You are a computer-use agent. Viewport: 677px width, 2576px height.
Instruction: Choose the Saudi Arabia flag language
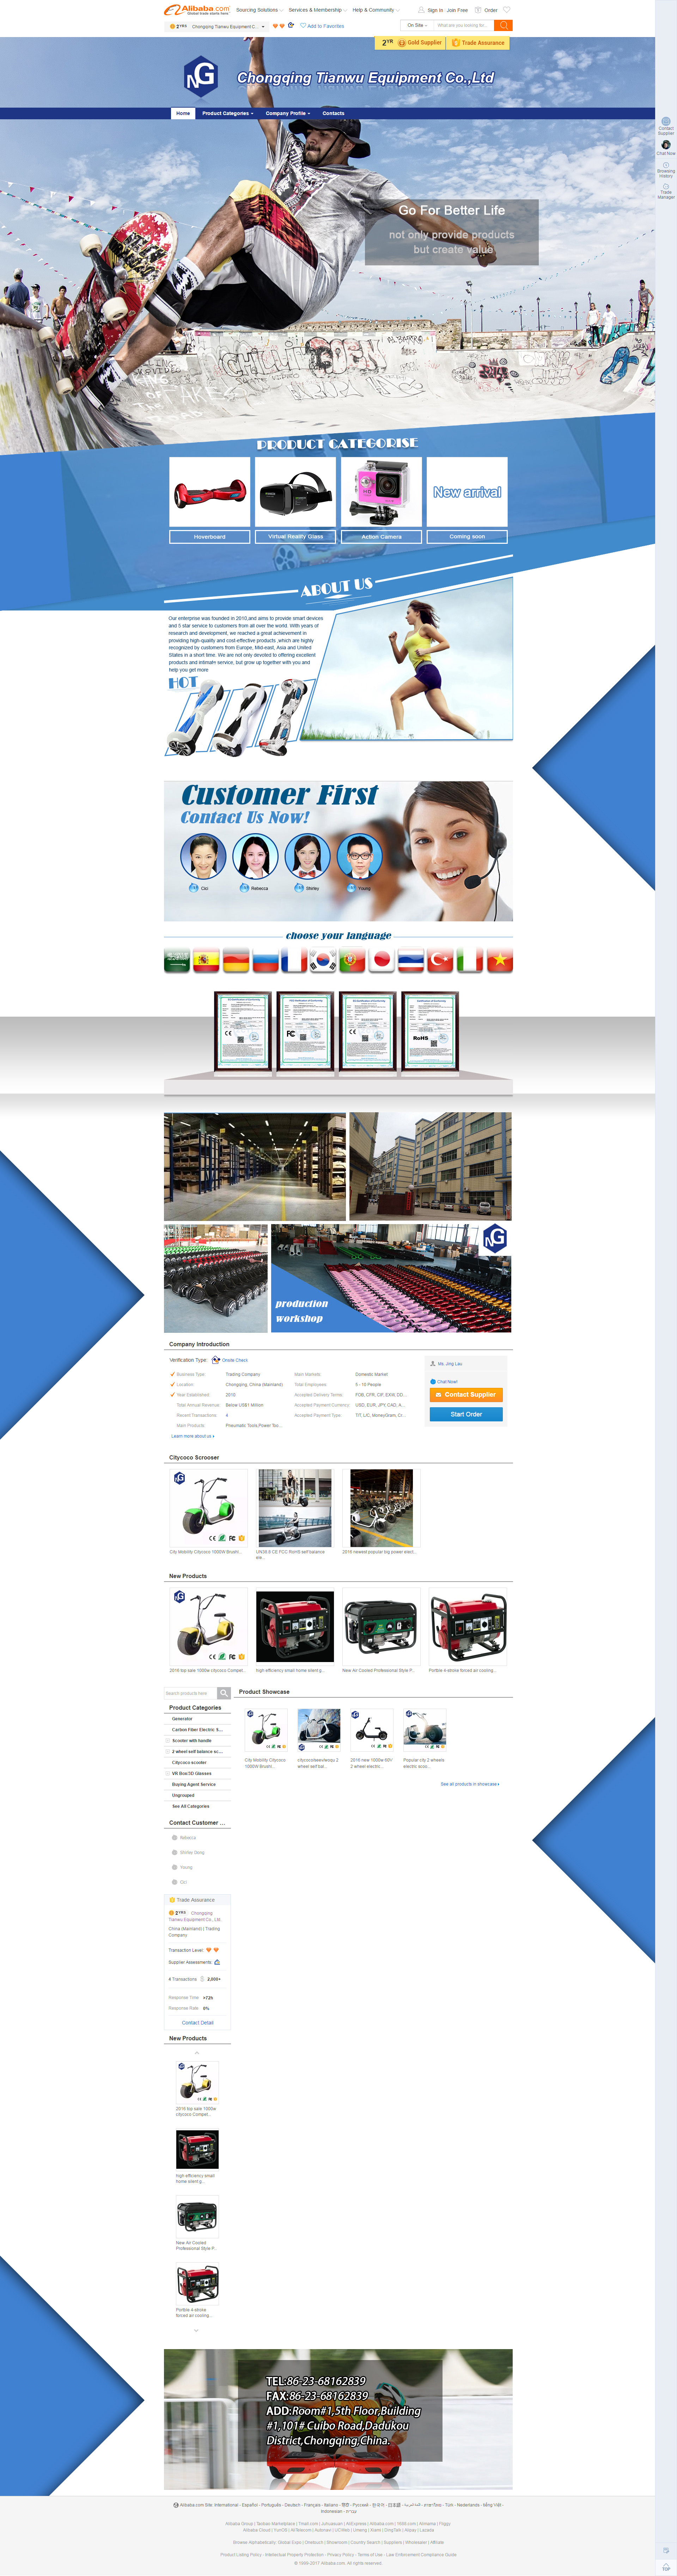[x=177, y=960]
